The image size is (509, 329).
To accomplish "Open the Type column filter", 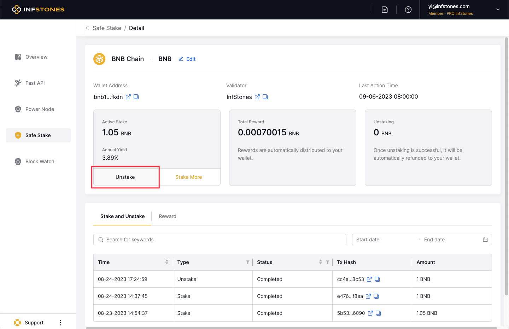I will tap(248, 262).
